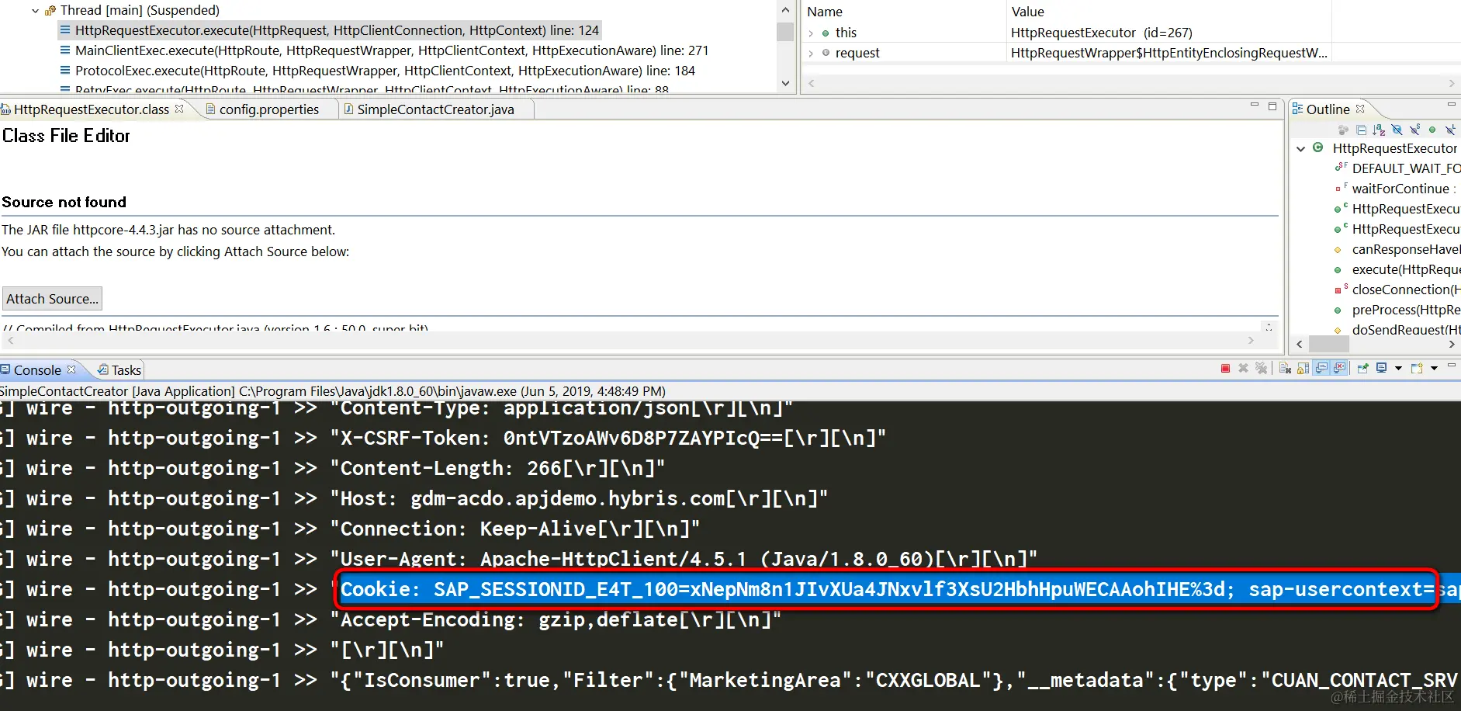
Task: Click Remove All Terminated Launches icon
Action: click(1262, 368)
